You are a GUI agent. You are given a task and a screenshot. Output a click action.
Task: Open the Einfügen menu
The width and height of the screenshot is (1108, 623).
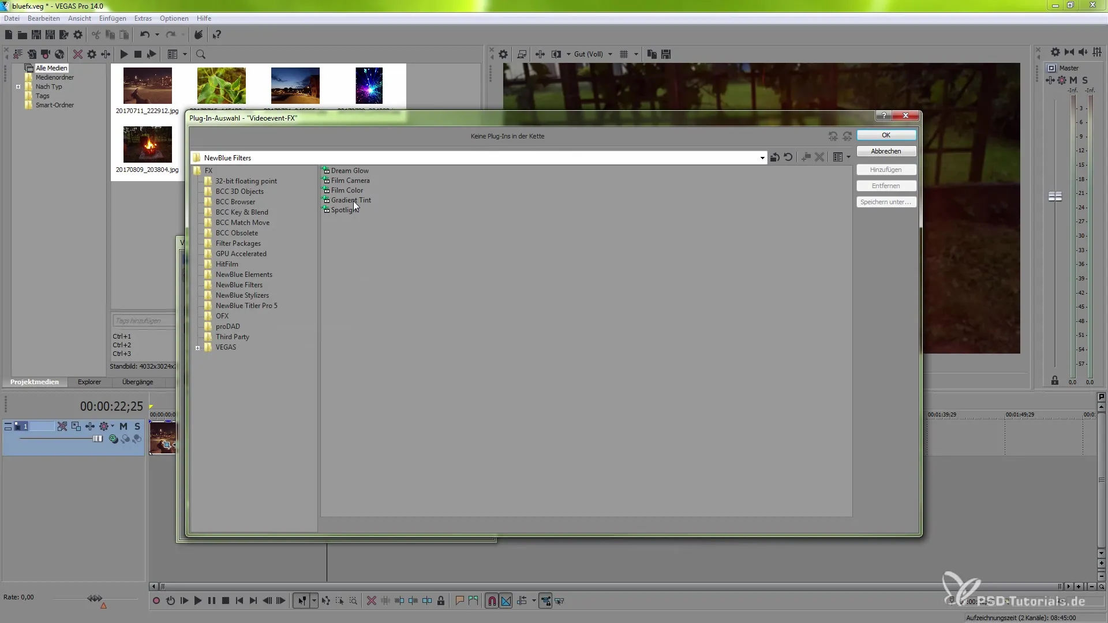(x=112, y=18)
